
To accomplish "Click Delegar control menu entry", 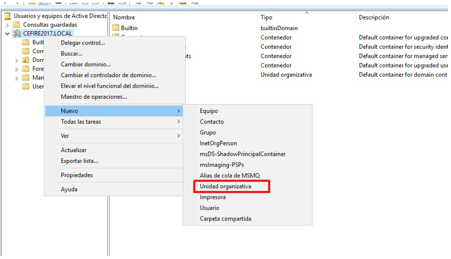I will click(83, 43).
